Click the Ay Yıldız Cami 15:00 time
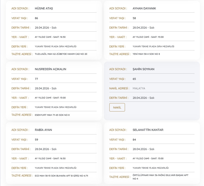The width and height of the screenshot is (204, 186). [148, 37]
